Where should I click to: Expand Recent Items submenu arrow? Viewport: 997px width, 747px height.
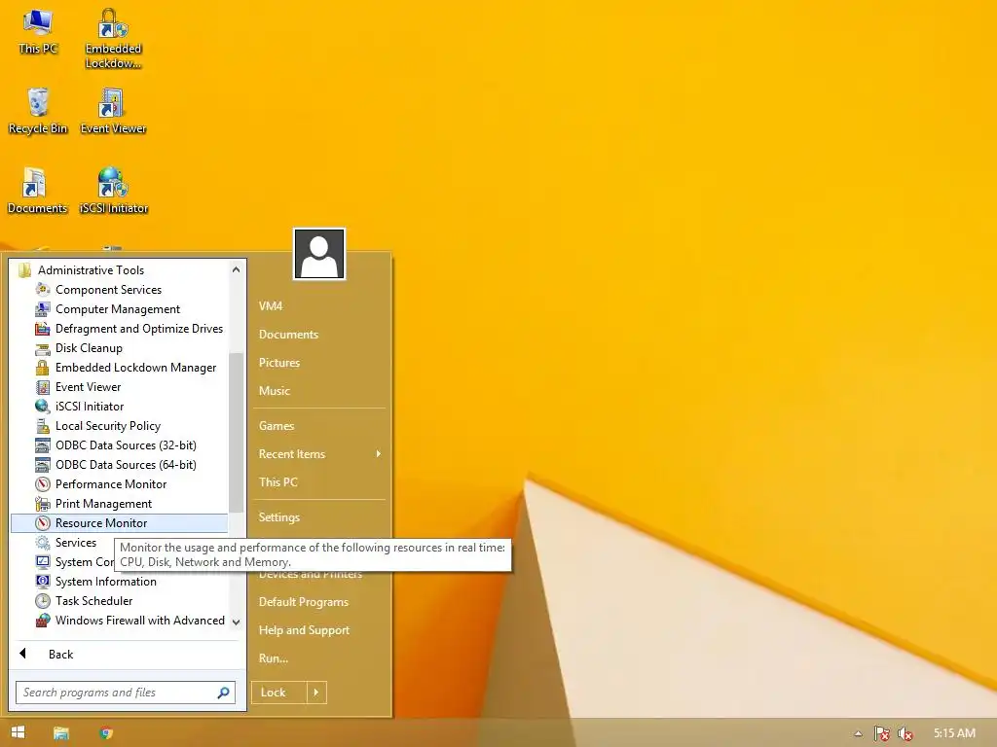click(x=379, y=453)
